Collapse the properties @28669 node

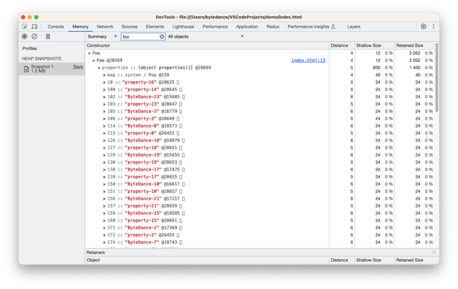point(99,68)
